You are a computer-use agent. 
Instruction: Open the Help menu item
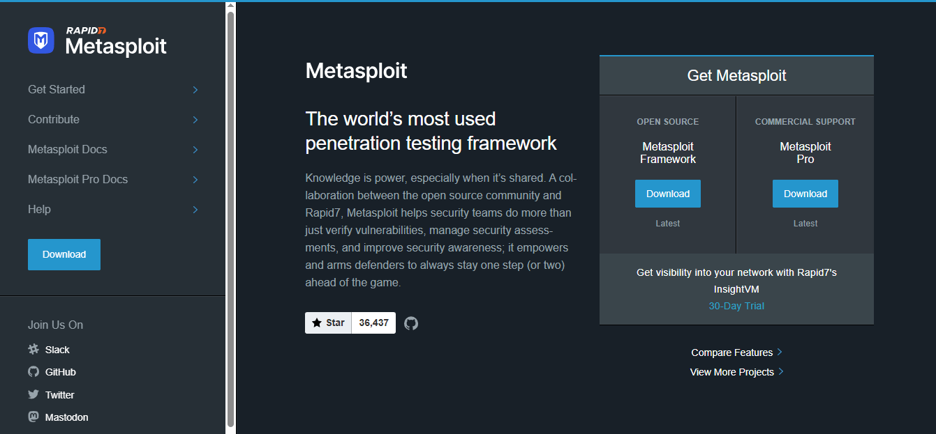click(x=39, y=209)
